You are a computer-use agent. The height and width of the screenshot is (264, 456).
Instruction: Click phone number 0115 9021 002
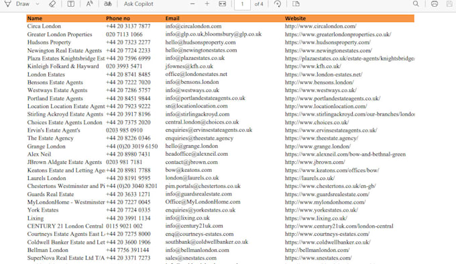(124, 226)
